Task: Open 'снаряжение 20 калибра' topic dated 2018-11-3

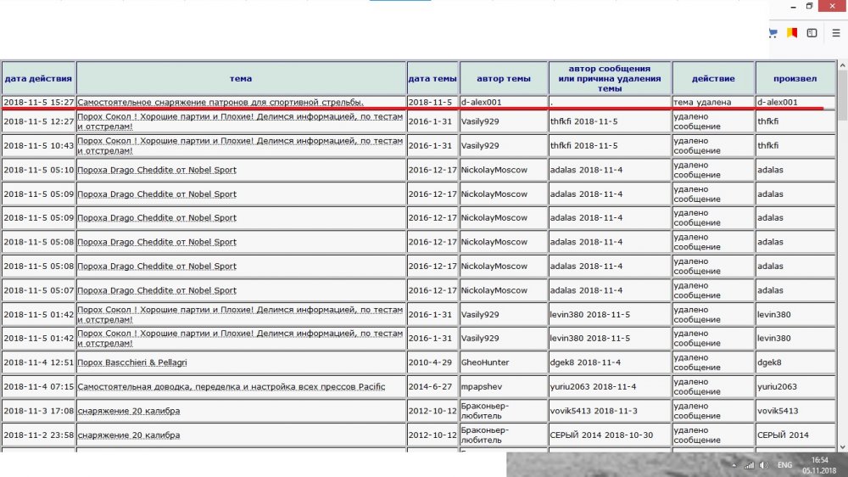Action: coord(128,411)
